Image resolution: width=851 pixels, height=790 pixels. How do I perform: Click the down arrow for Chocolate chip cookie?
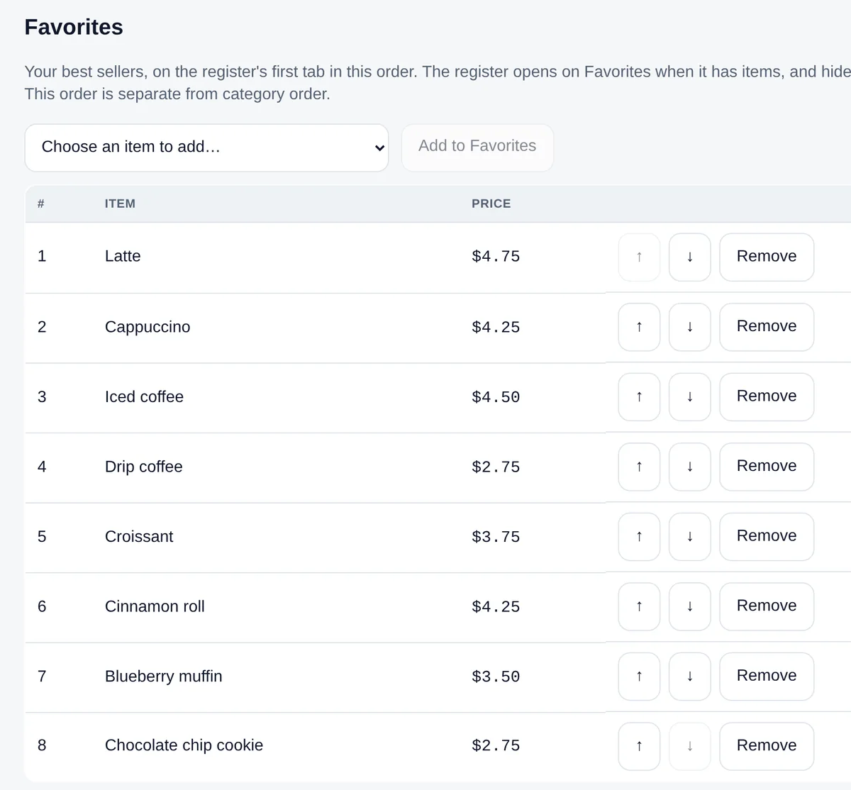coord(690,746)
